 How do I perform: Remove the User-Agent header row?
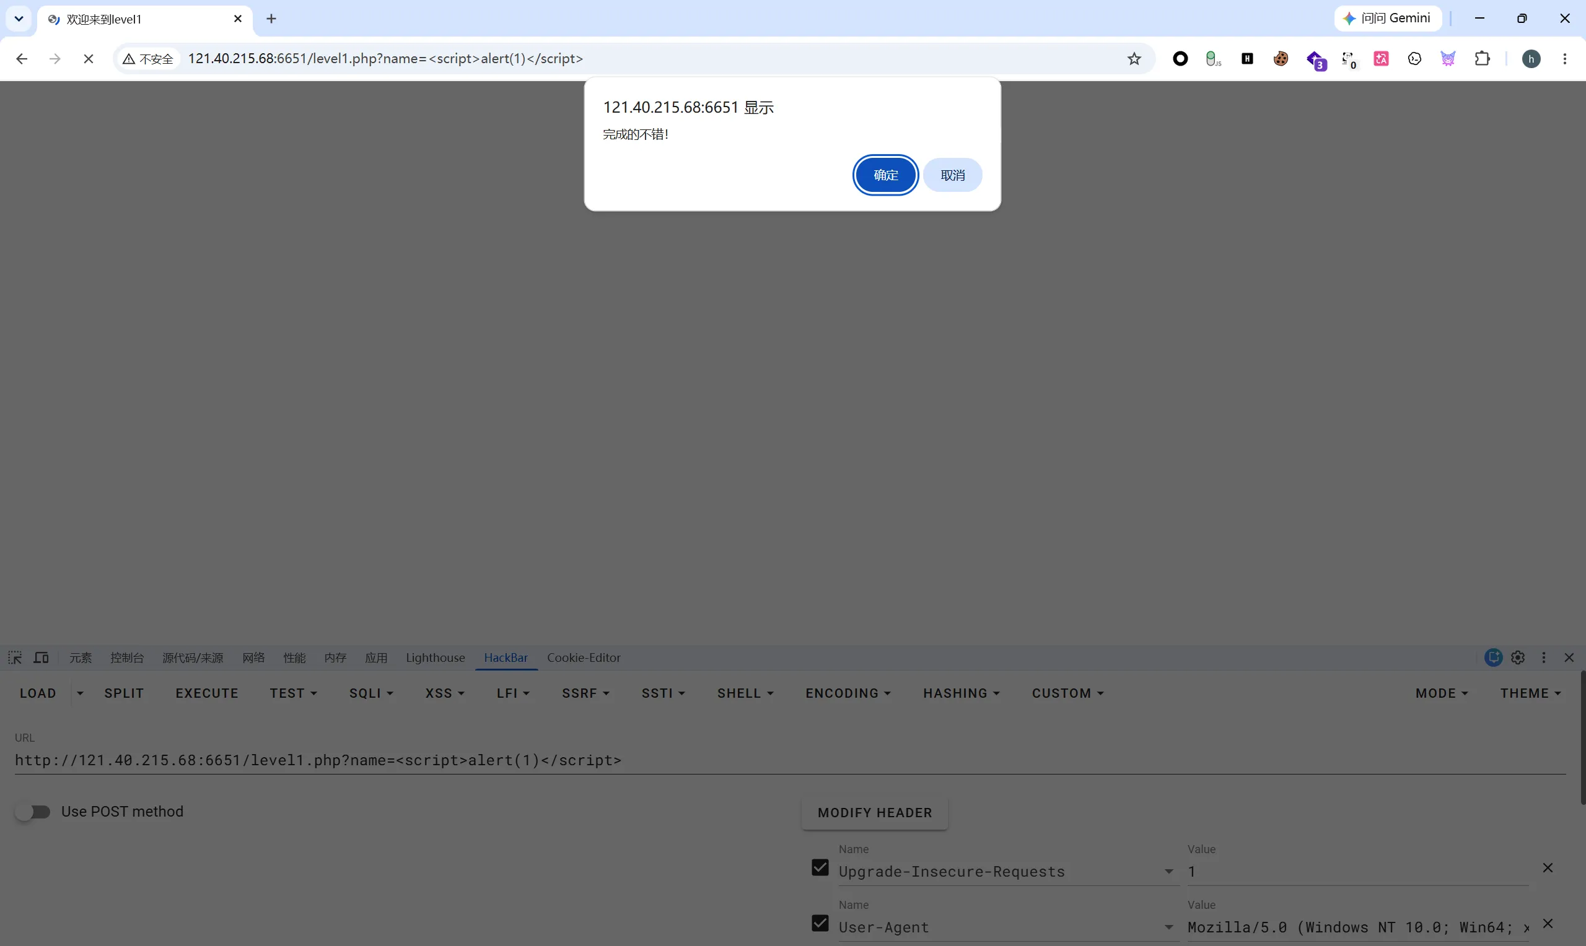1548,923
